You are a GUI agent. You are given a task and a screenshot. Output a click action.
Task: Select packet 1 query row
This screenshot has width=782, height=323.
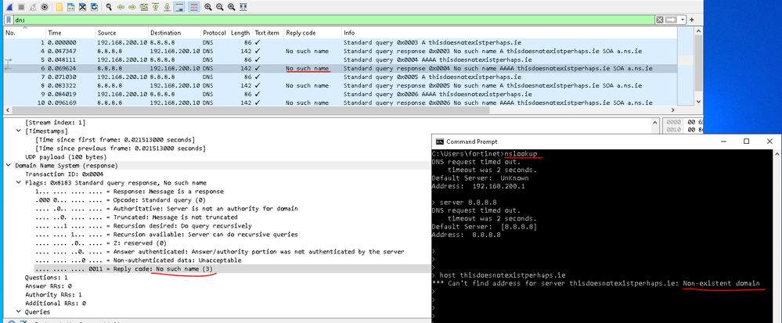pyautogui.click(x=341, y=42)
